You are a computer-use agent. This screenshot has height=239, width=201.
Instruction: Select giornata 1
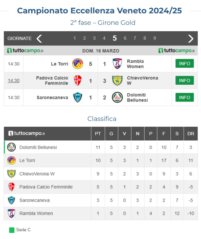[x=75, y=38]
